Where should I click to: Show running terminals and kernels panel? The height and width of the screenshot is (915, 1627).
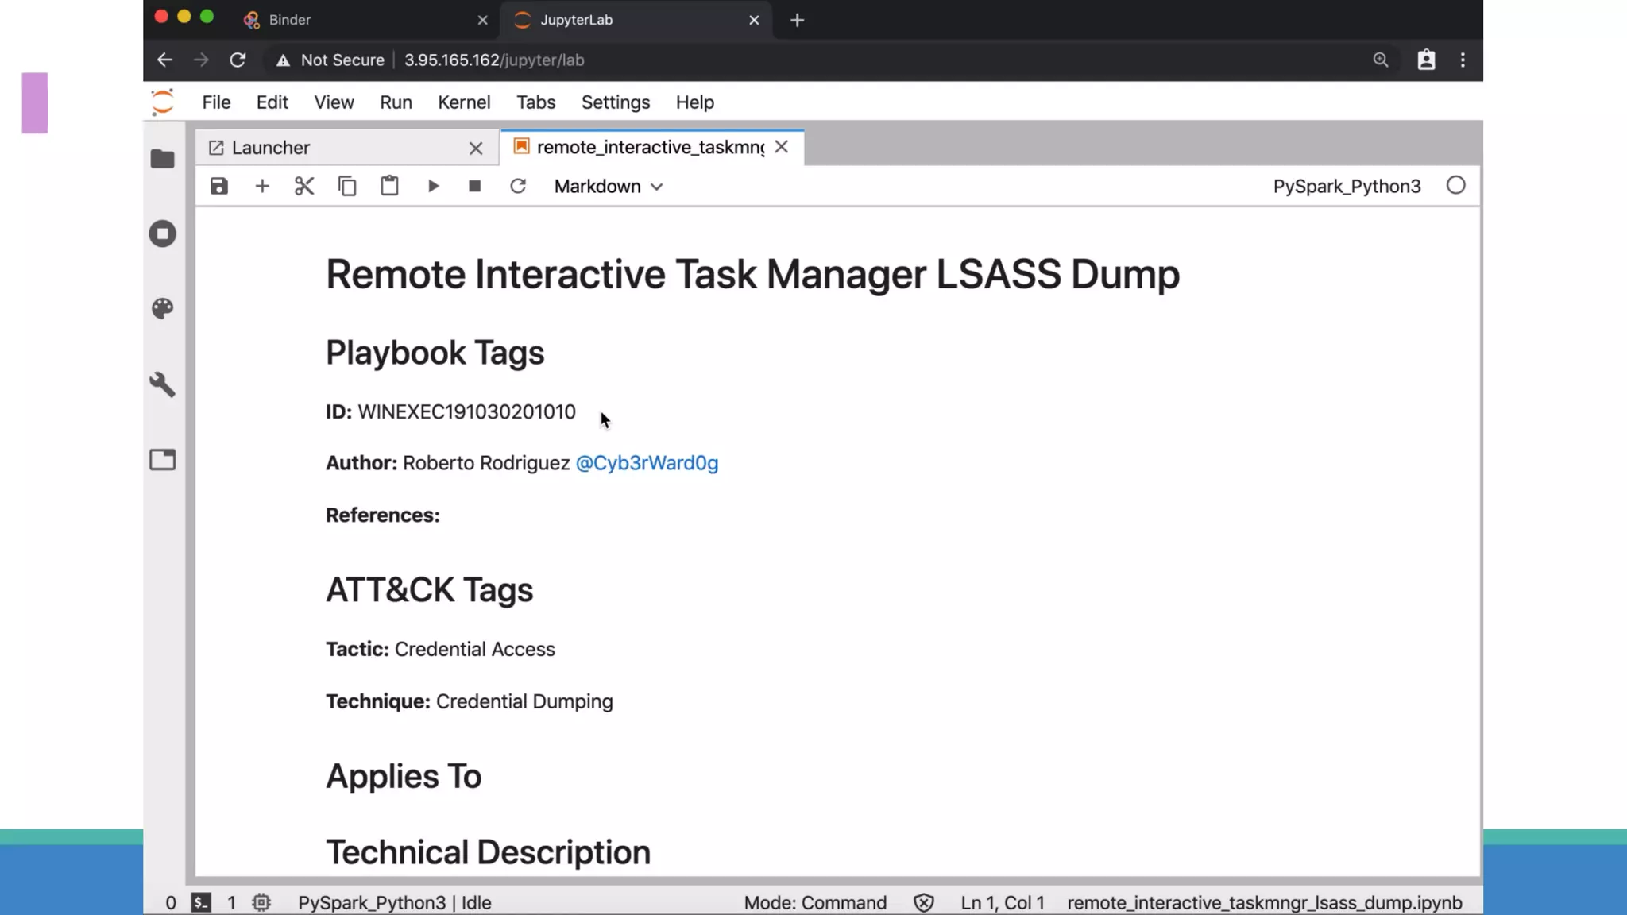click(x=163, y=234)
